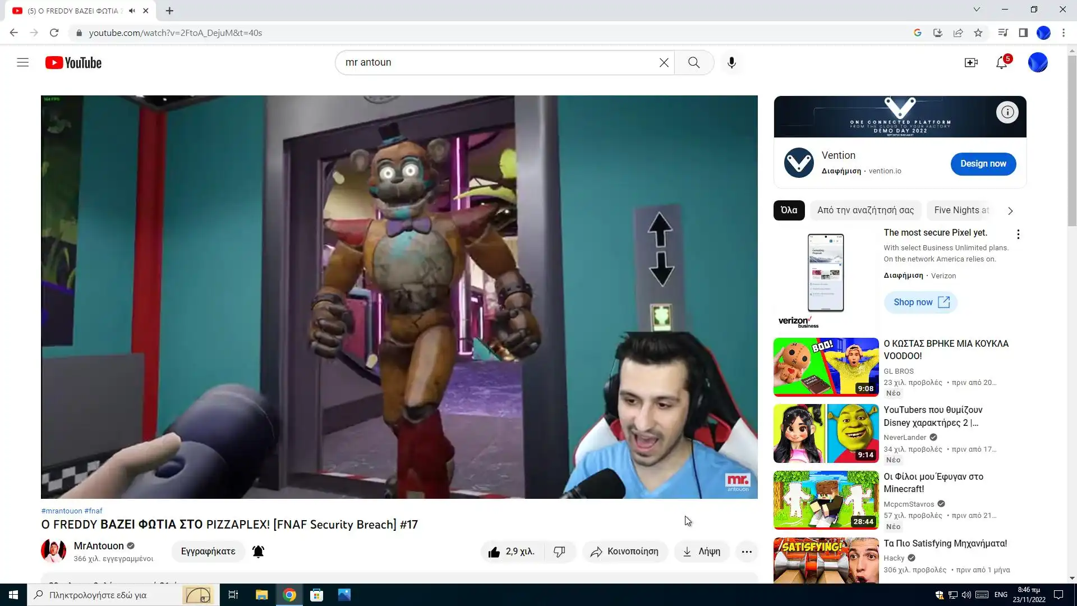The width and height of the screenshot is (1077, 606).
Task: Dislike the video with thumbs-down
Action: [559, 552]
